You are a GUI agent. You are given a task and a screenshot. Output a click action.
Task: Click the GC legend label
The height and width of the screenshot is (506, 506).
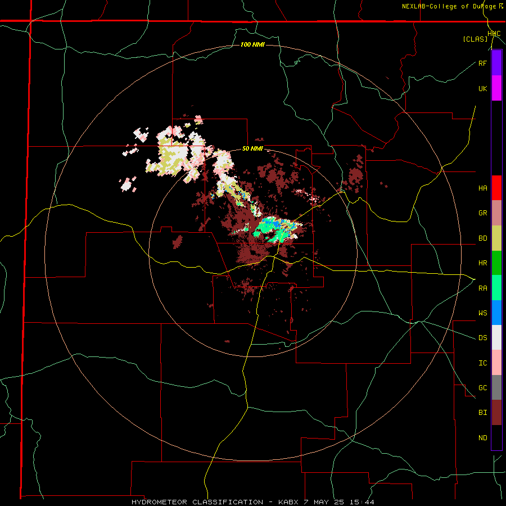tap(482, 388)
